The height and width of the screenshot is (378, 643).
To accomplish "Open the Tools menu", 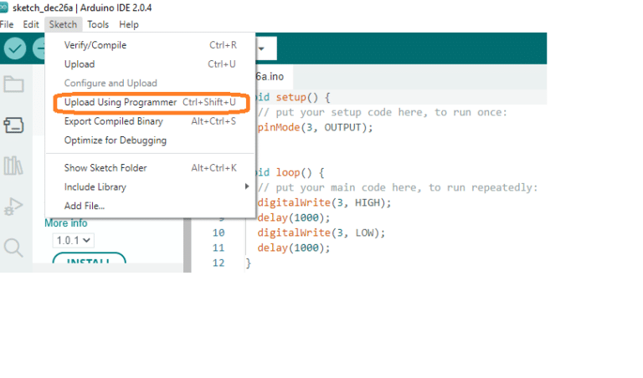I will 98,24.
